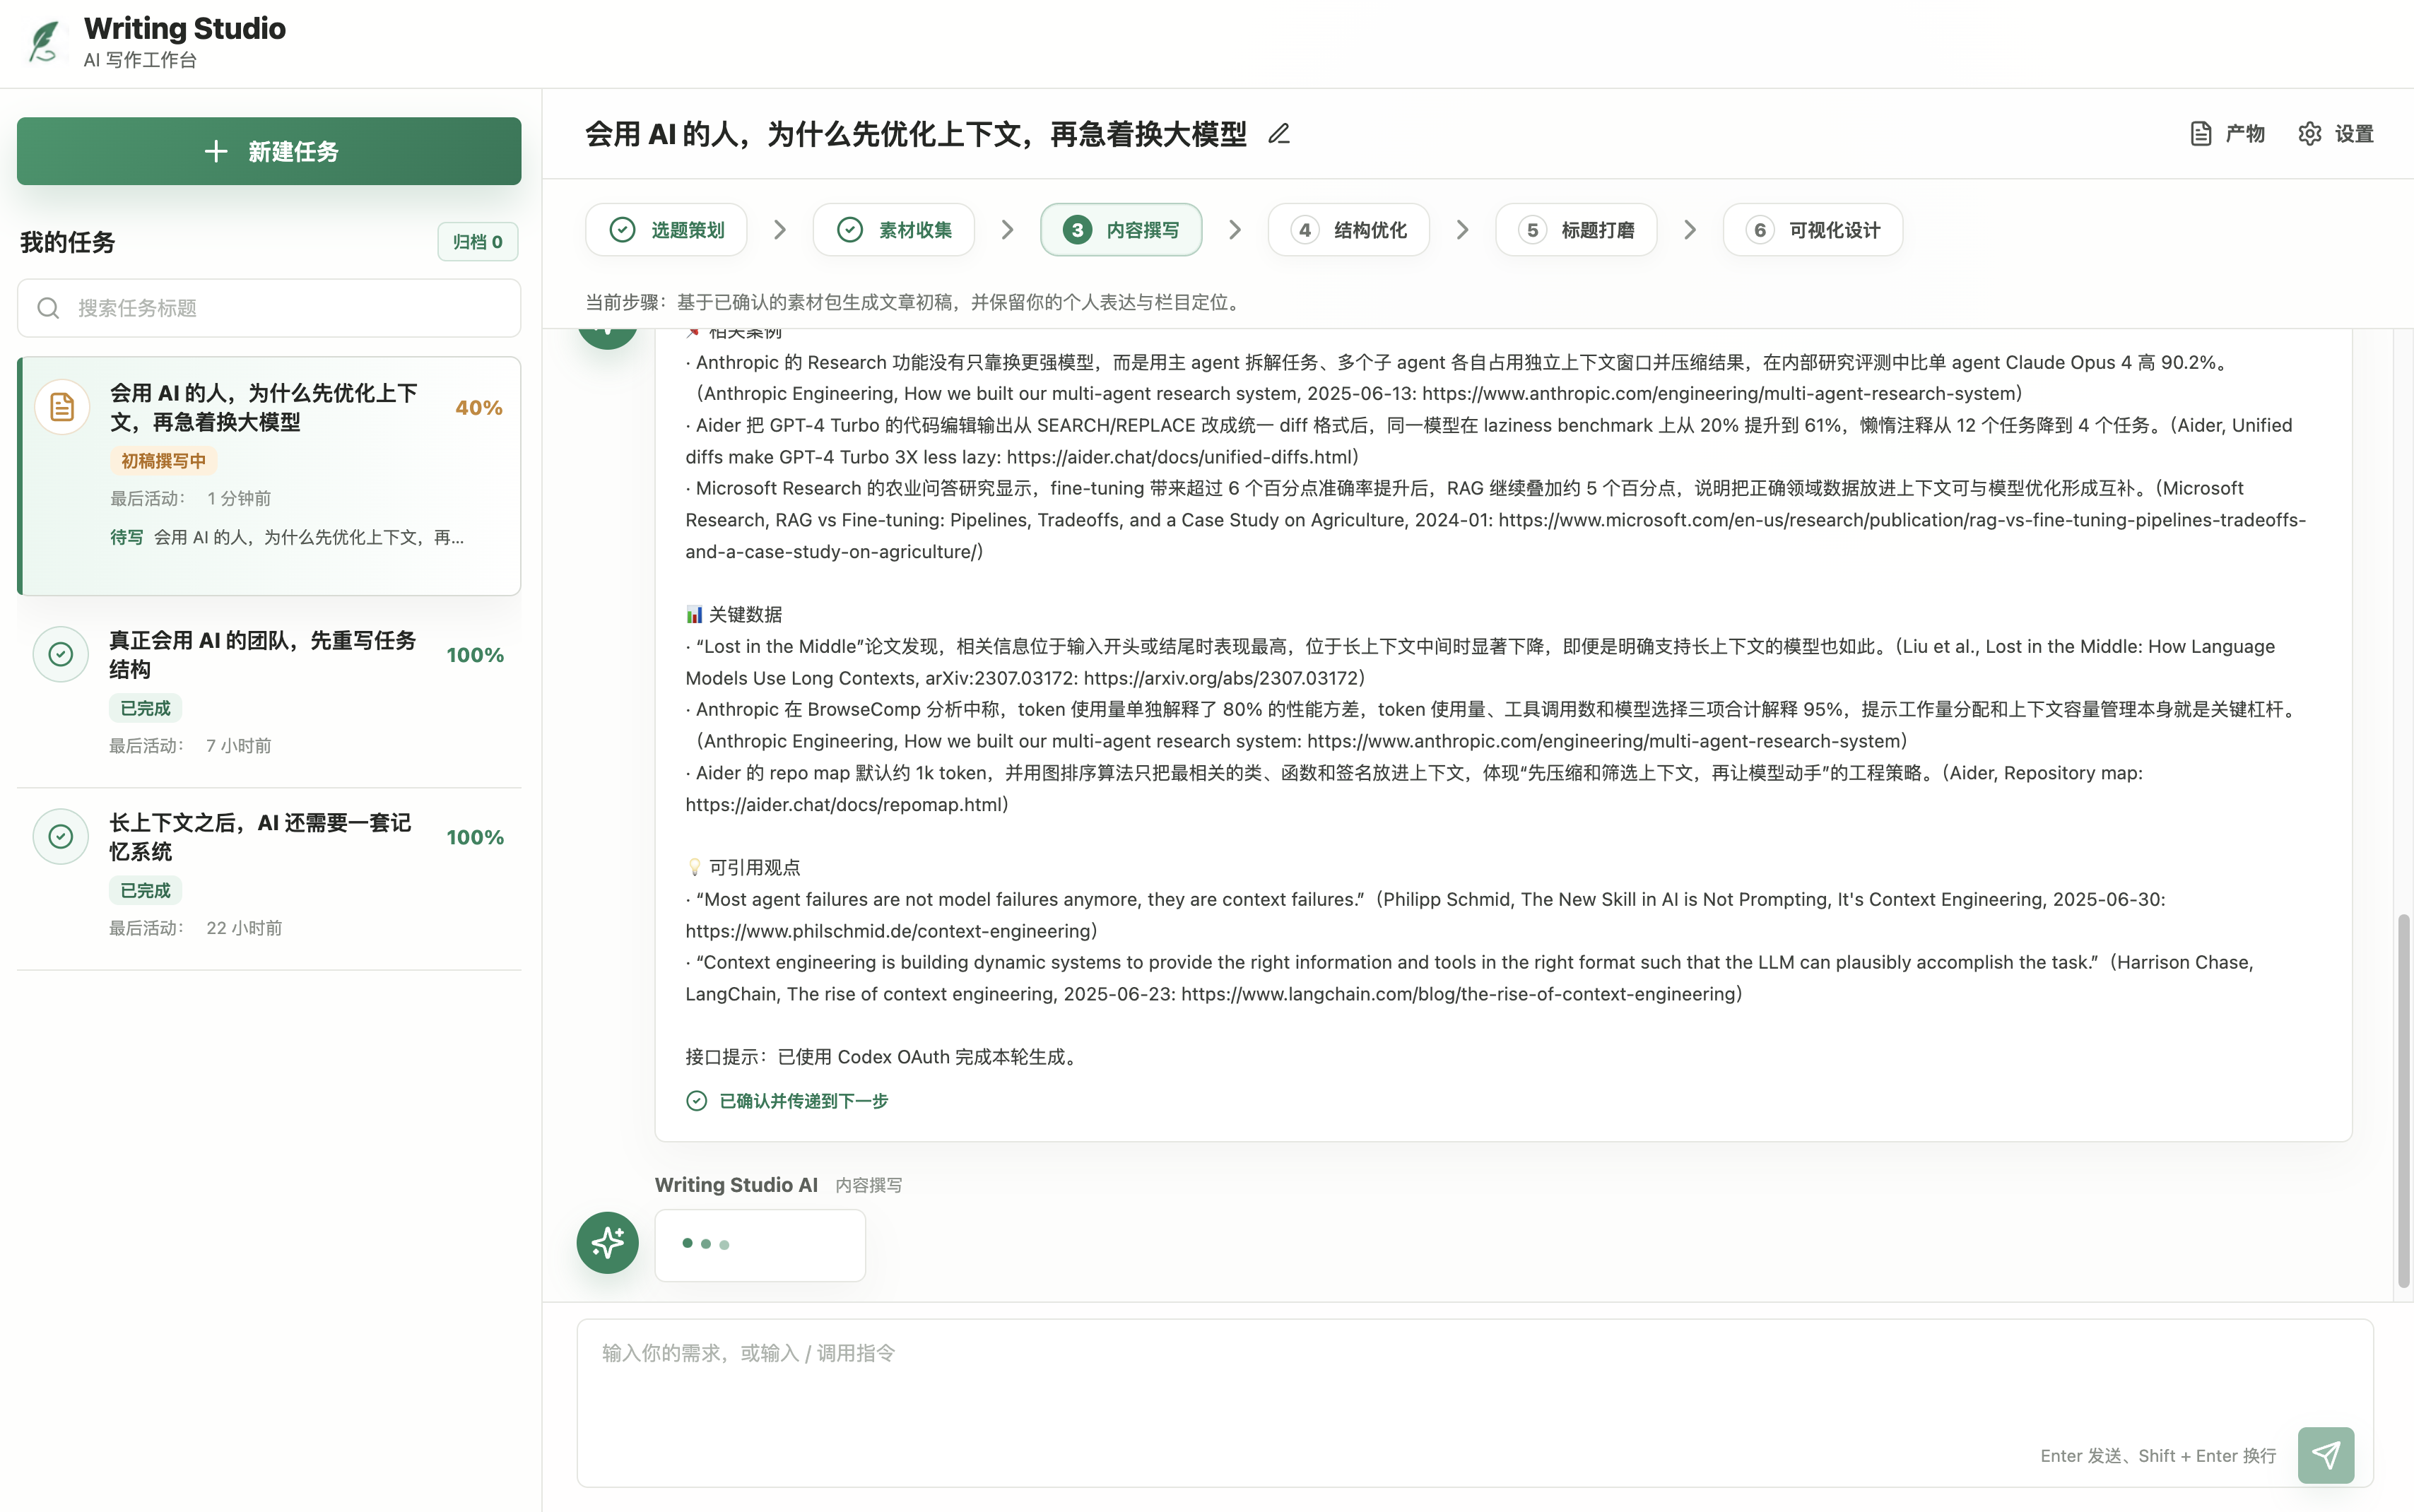The height and width of the screenshot is (1512, 2414).
Task: Open the task 长上下文之后，AI 还需要一套记忆系统
Action: pyautogui.click(x=269, y=878)
